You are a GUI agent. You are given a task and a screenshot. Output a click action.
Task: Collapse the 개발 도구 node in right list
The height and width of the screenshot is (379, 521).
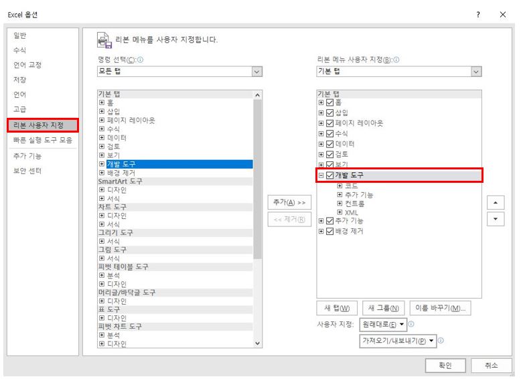click(x=321, y=175)
